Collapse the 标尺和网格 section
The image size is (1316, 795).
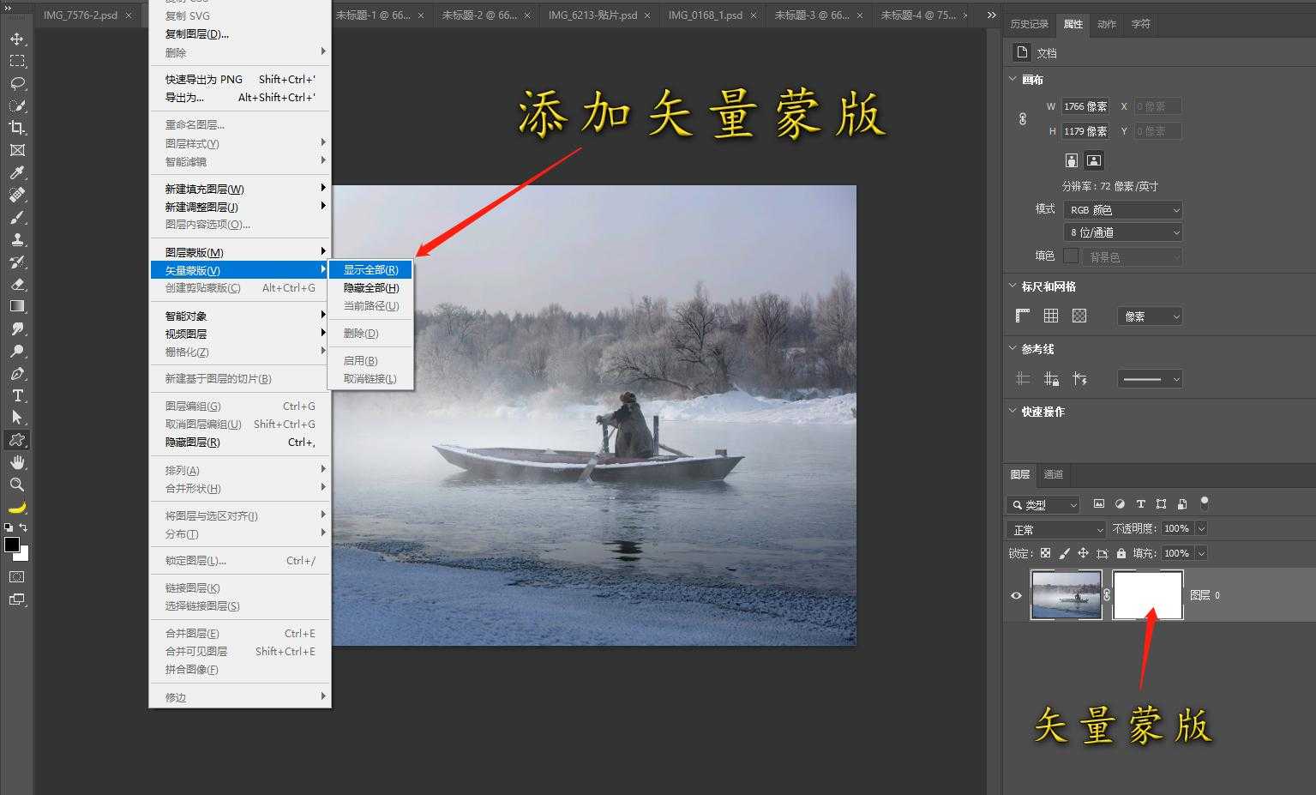pyautogui.click(x=1013, y=286)
